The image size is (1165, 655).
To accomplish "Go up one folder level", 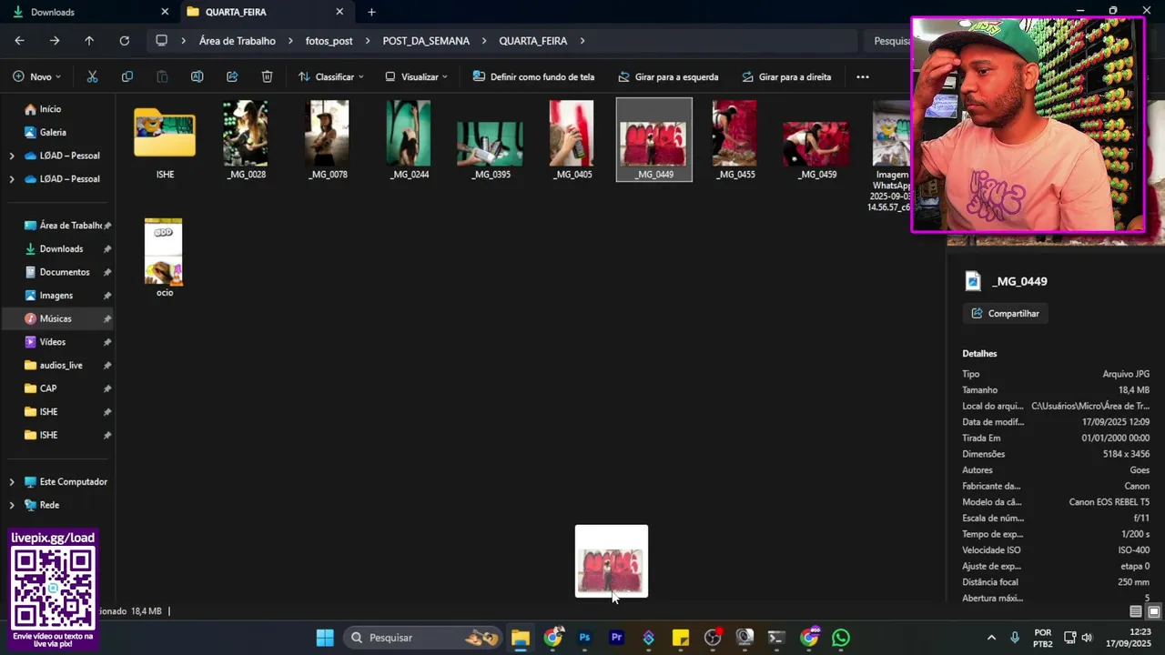I will [x=89, y=41].
